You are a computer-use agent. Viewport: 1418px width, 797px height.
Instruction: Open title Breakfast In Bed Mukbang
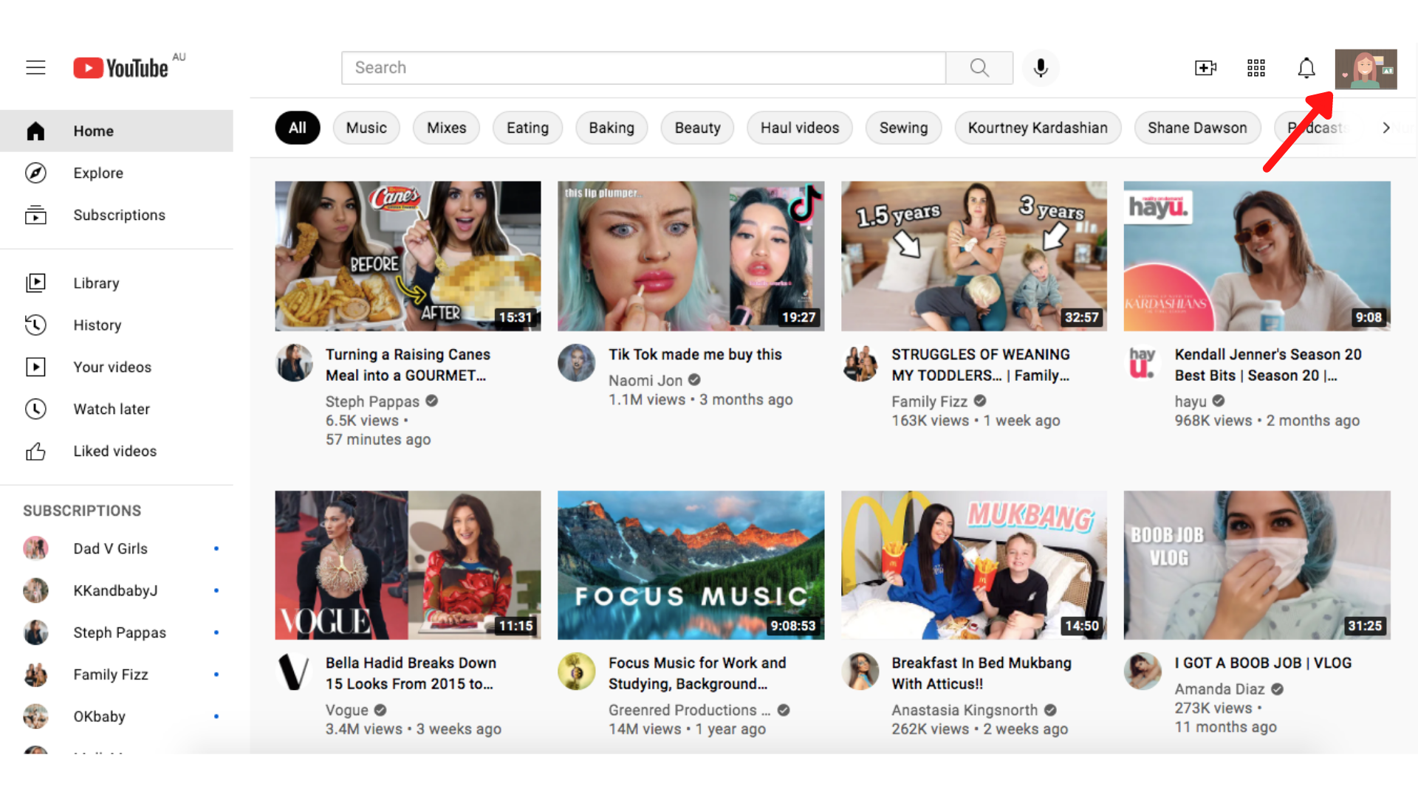pos(982,674)
